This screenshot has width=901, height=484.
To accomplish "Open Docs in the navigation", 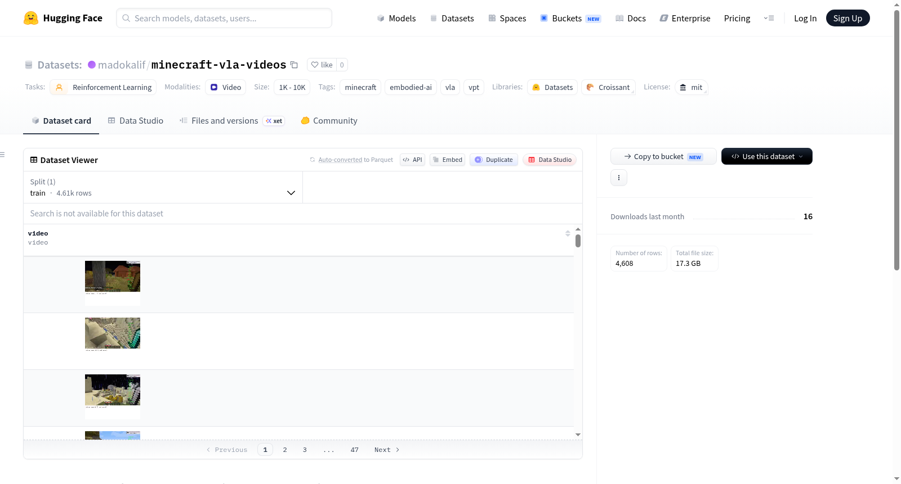I will (x=631, y=18).
